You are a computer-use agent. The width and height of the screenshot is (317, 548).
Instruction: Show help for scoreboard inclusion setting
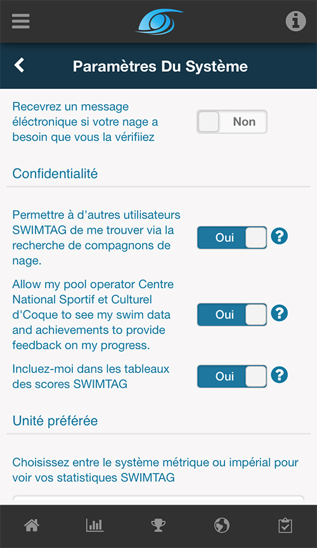(x=280, y=375)
